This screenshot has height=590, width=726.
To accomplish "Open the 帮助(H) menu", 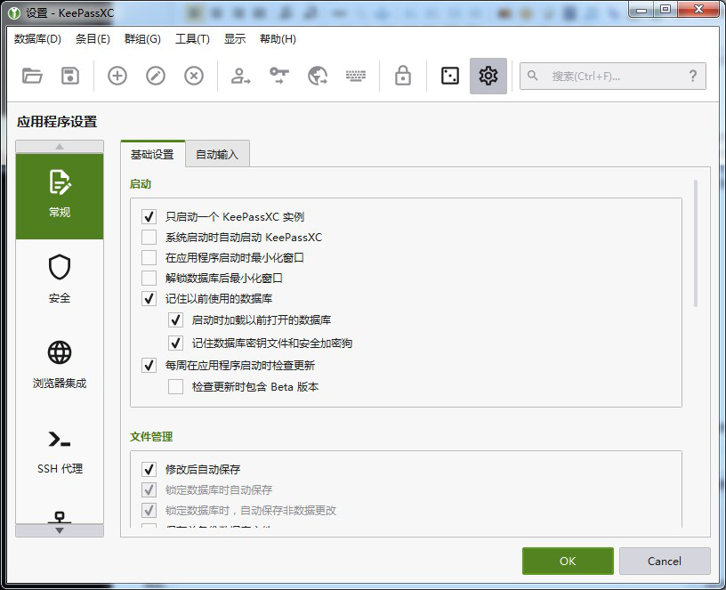I will click(278, 39).
